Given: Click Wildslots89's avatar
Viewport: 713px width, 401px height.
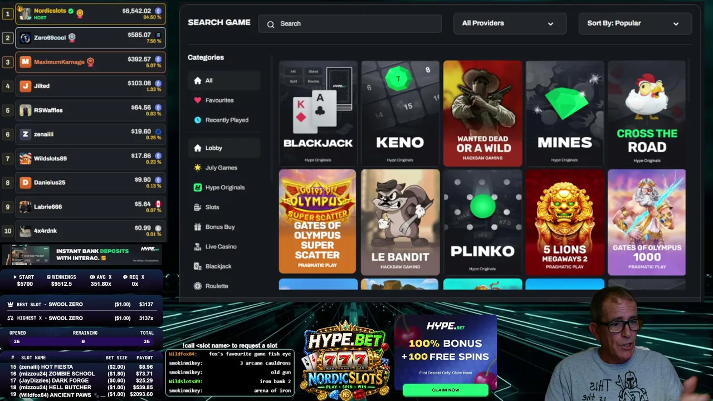Looking at the screenshot, I should pyautogui.click(x=25, y=159).
